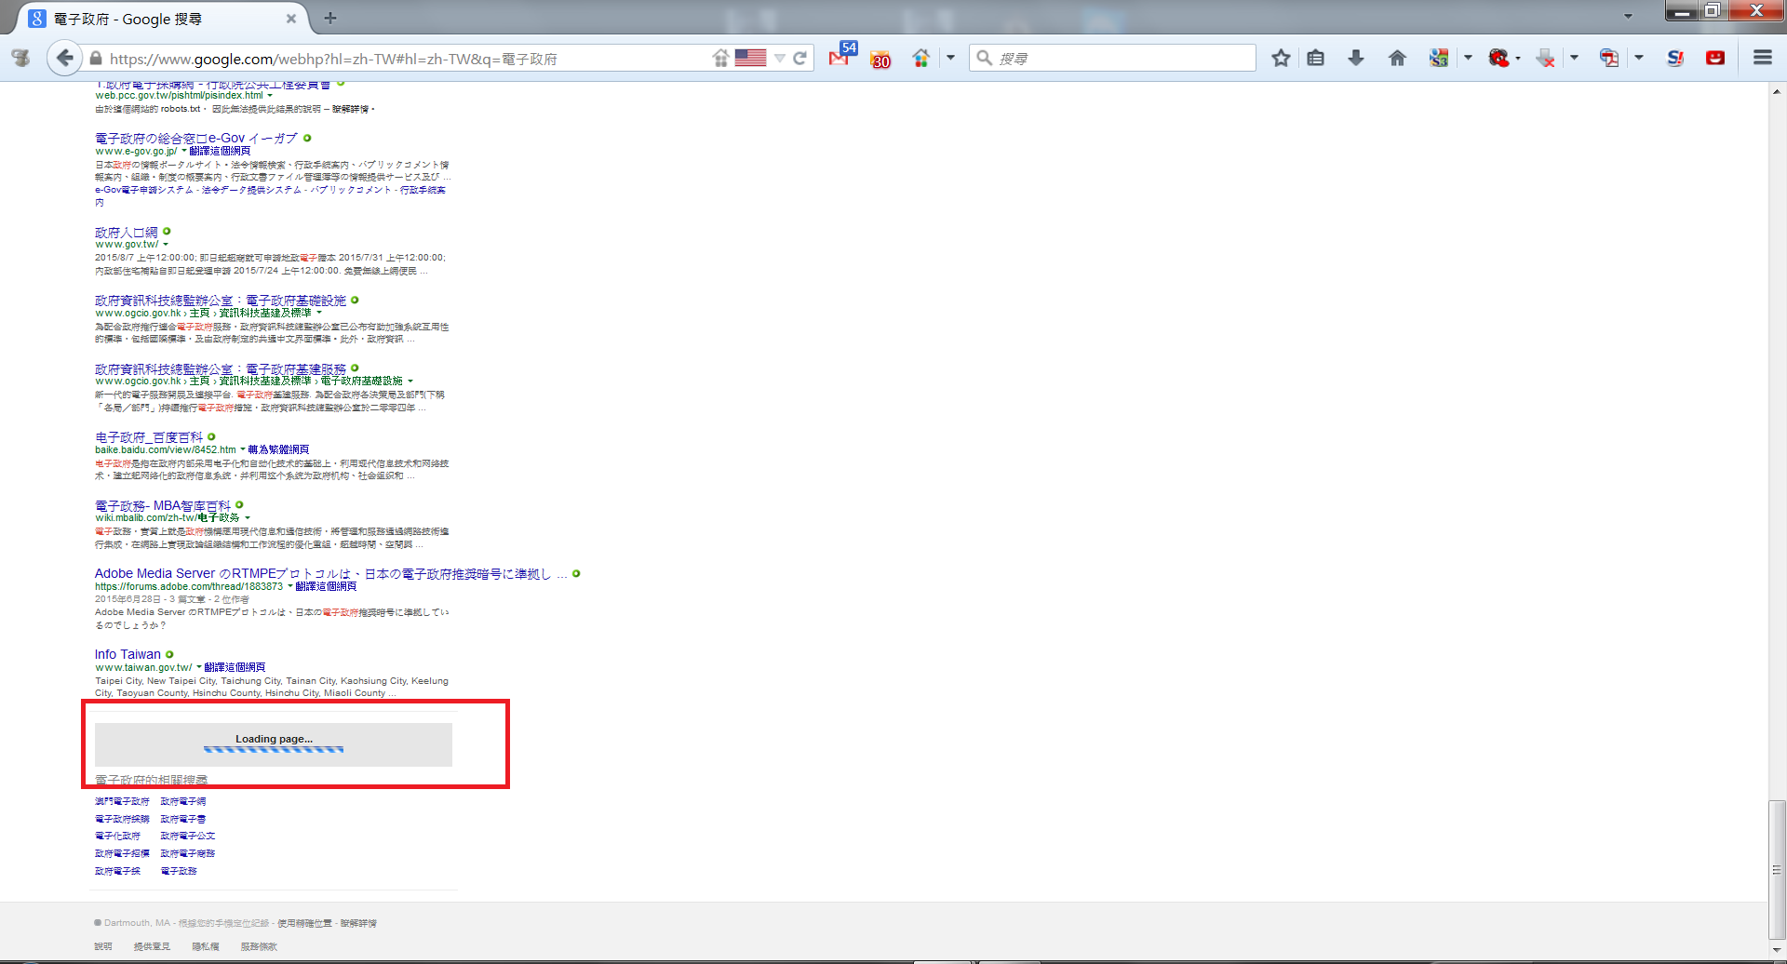This screenshot has width=1787, height=964.
Task: Go to the Firefox home page icon
Action: coord(1397,58)
